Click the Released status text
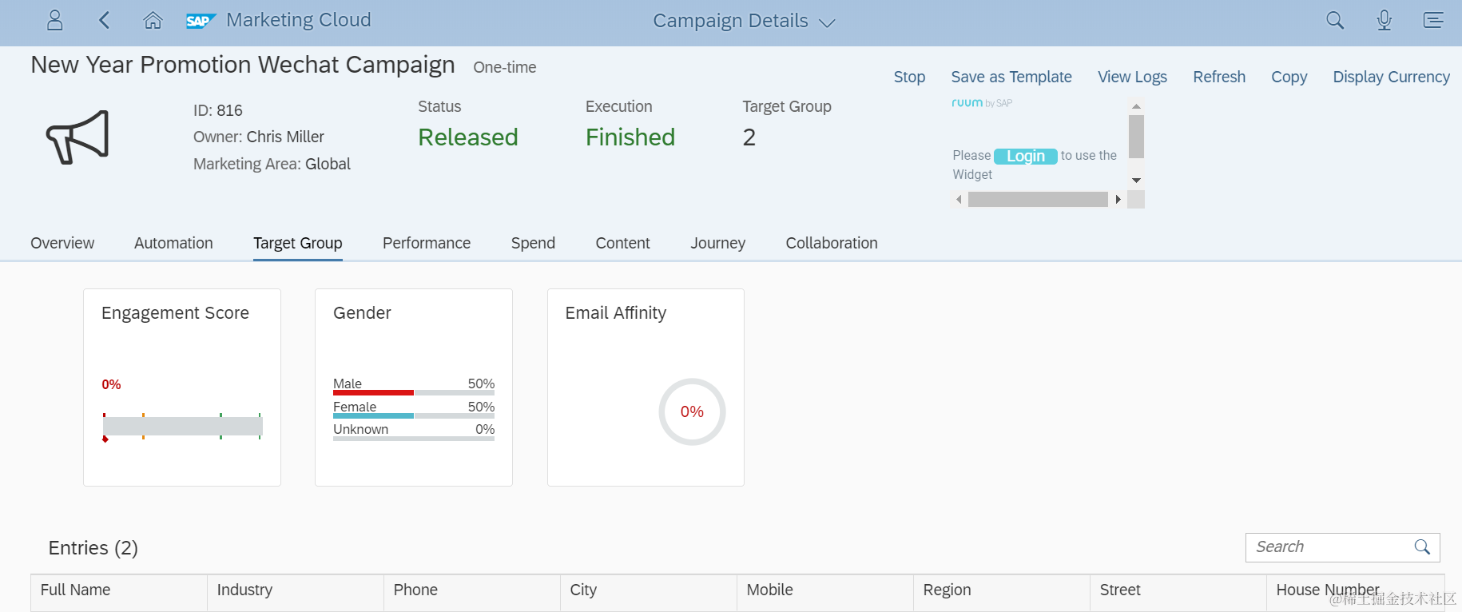Image resolution: width=1462 pixels, height=612 pixels. [468, 137]
